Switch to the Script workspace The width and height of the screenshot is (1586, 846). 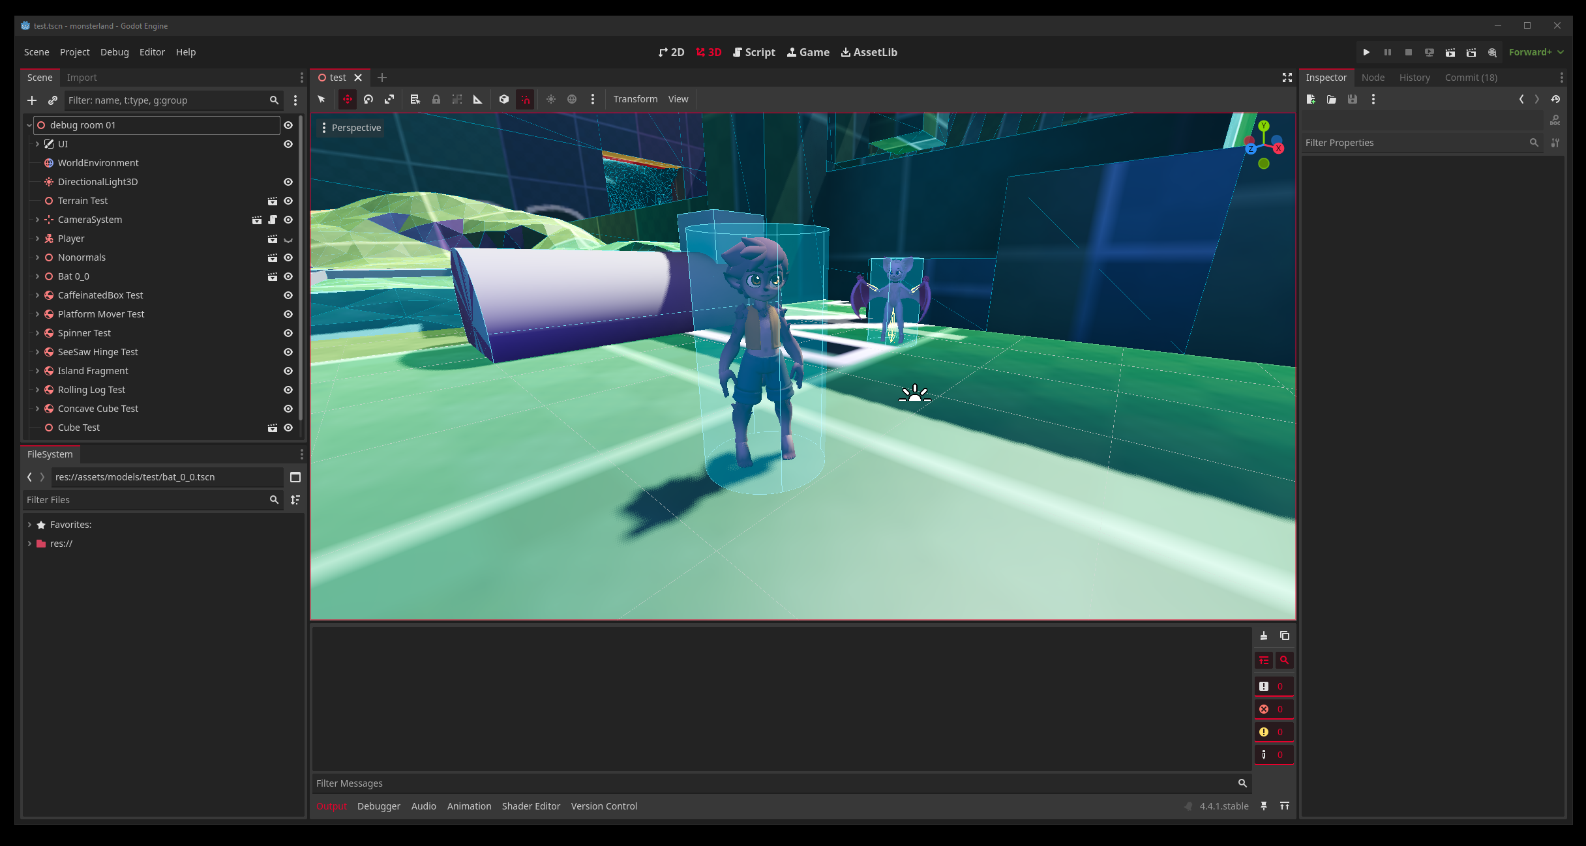click(x=754, y=52)
